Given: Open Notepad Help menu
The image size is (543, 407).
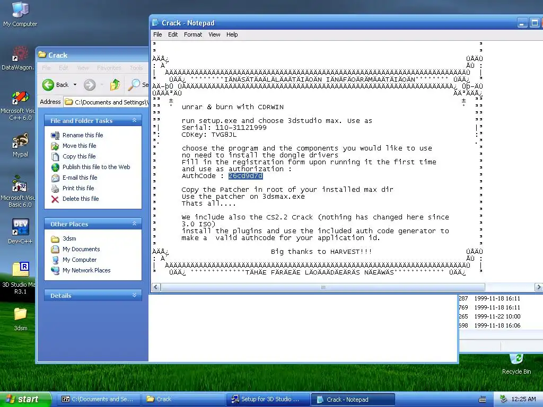Looking at the screenshot, I should [x=232, y=34].
